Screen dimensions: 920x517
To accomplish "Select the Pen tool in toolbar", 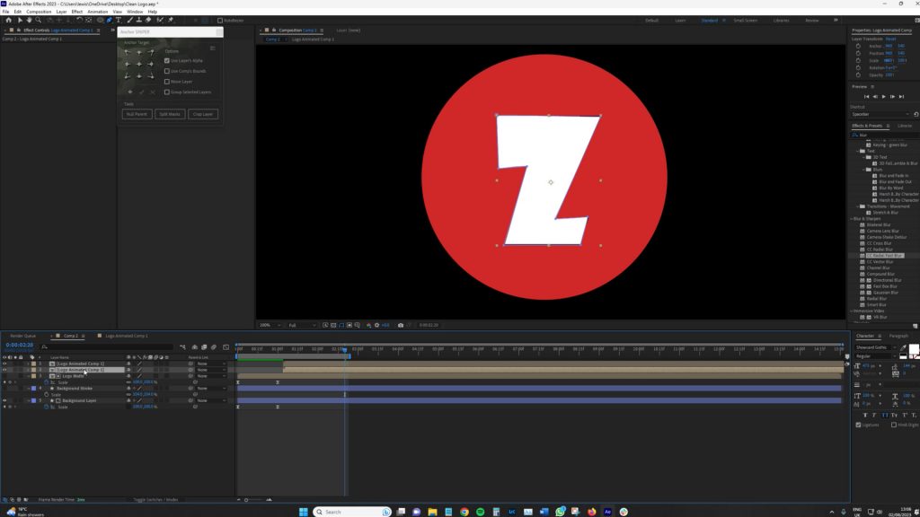I will (109, 20).
